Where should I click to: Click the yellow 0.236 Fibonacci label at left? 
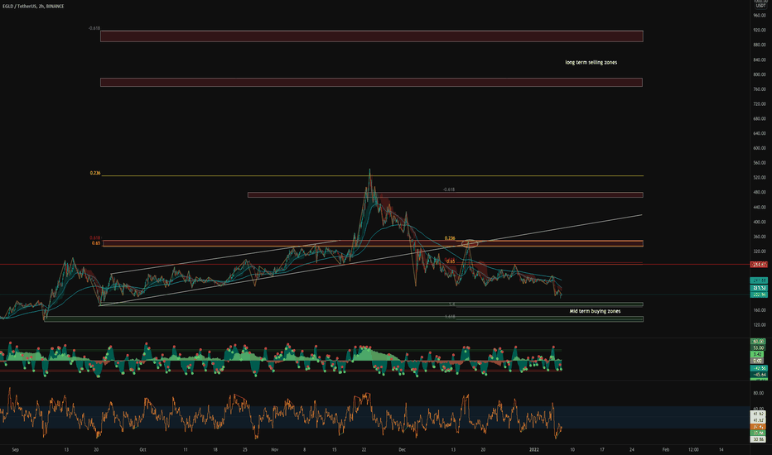point(95,173)
